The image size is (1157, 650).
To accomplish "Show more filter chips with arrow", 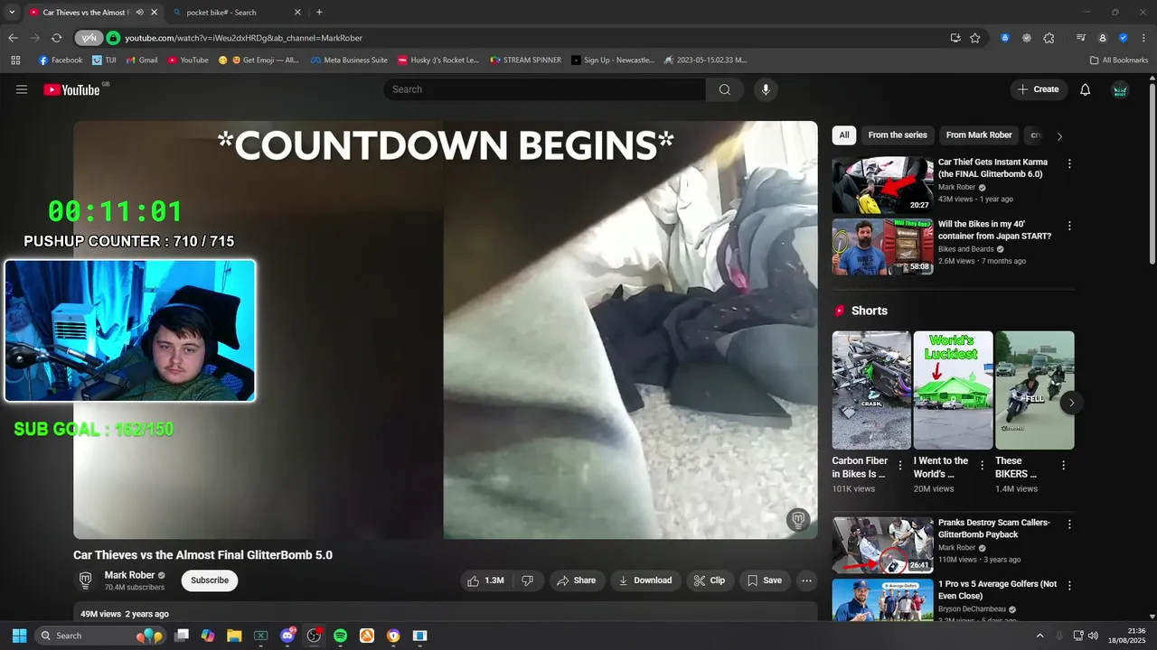I will 1059,136.
